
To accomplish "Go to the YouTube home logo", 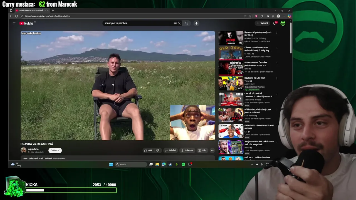I will click(26, 23).
